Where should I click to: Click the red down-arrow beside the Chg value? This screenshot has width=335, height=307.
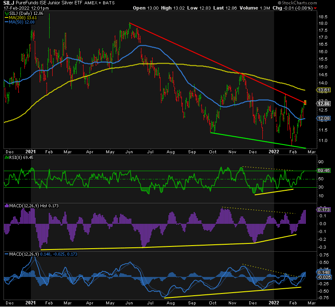pyautogui.click(x=315, y=8)
